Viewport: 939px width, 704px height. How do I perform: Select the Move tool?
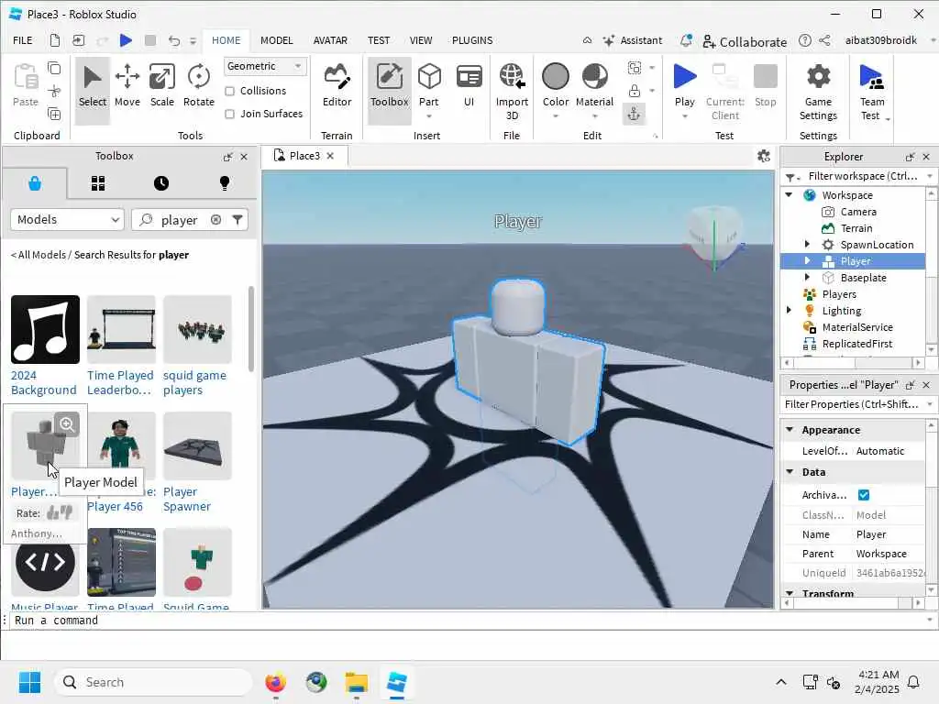(x=127, y=85)
